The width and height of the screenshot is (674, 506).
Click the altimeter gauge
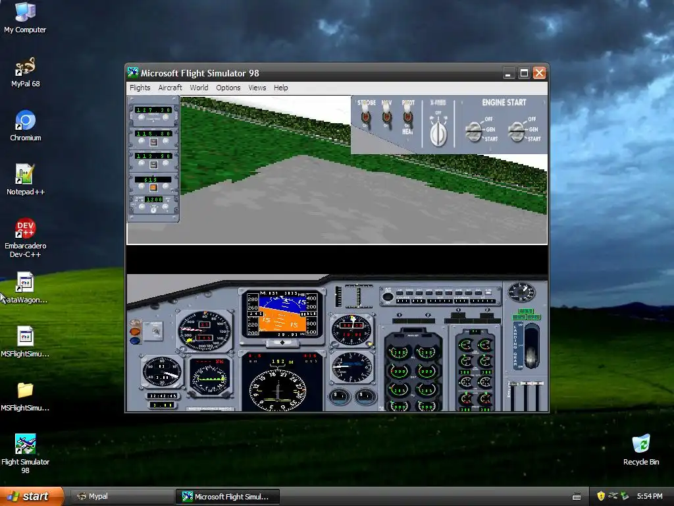[351, 331]
